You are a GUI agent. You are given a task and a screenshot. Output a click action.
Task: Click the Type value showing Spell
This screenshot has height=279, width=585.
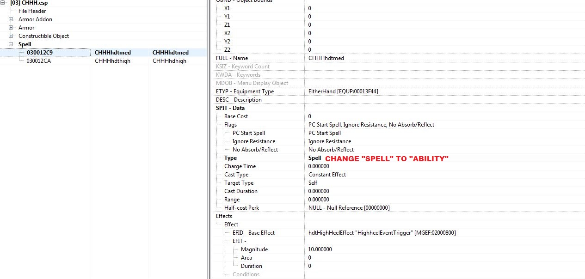(x=314, y=158)
